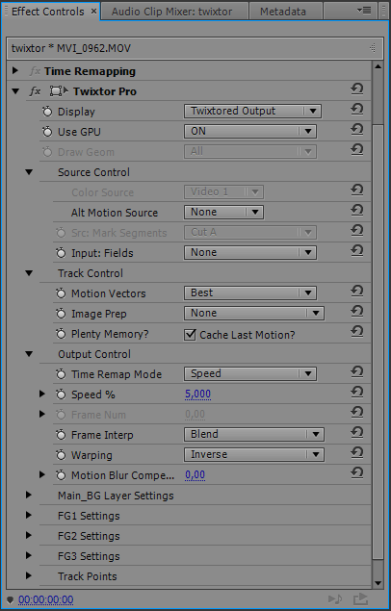The height and width of the screenshot is (611, 391).
Task: Uncheck the Cache Last Motion checkbox
Action: (x=190, y=334)
